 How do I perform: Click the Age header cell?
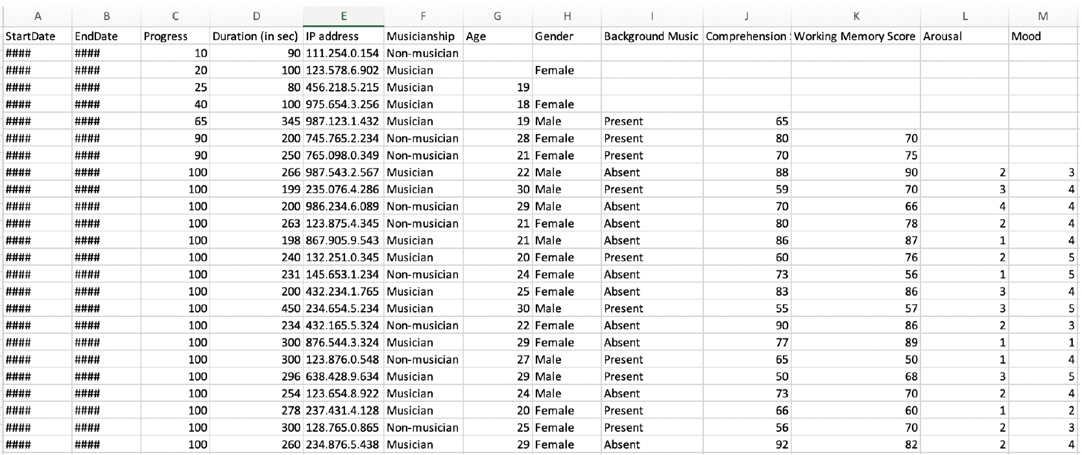coord(498,36)
